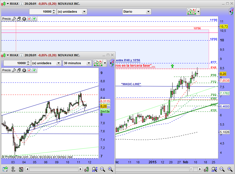This screenshot has height=174, width=235.
Task: Click the 6,4680 price label on Diario axis
Action: tap(225, 106)
